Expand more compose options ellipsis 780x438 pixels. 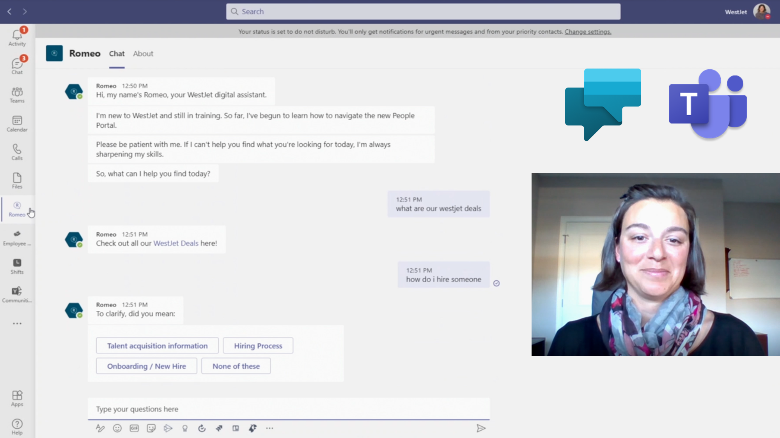269,428
